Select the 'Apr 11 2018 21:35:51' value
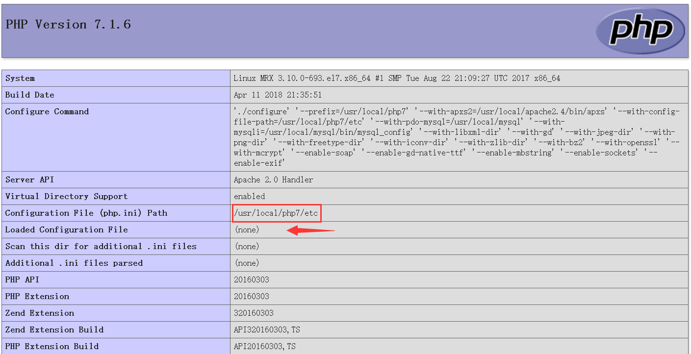Image resolution: width=691 pixels, height=354 pixels. pyautogui.click(x=278, y=95)
